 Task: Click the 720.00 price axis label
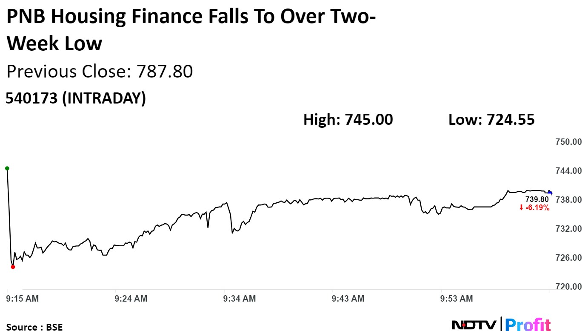pyautogui.click(x=569, y=287)
